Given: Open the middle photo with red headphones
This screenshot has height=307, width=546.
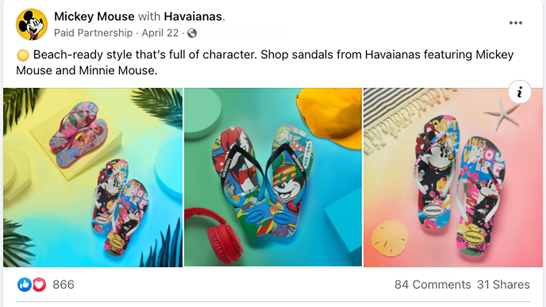Looking at the screenshot, I should tap(273, 177).
